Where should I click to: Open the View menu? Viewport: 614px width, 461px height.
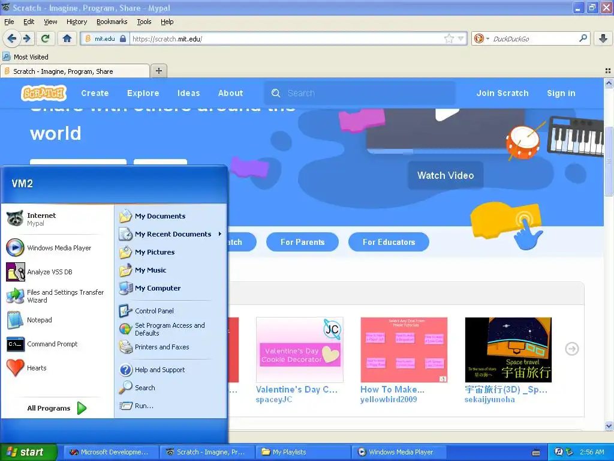click(50, 22)
